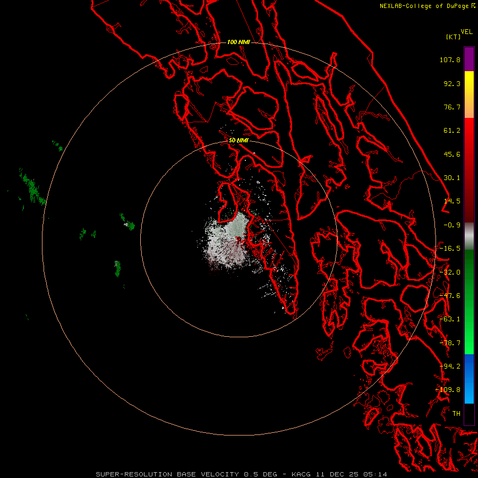The height and width of the screenshot is (478, 478).
Task: Click the NEXLAB-College of DuPage credit text
Action: point(424,6)
